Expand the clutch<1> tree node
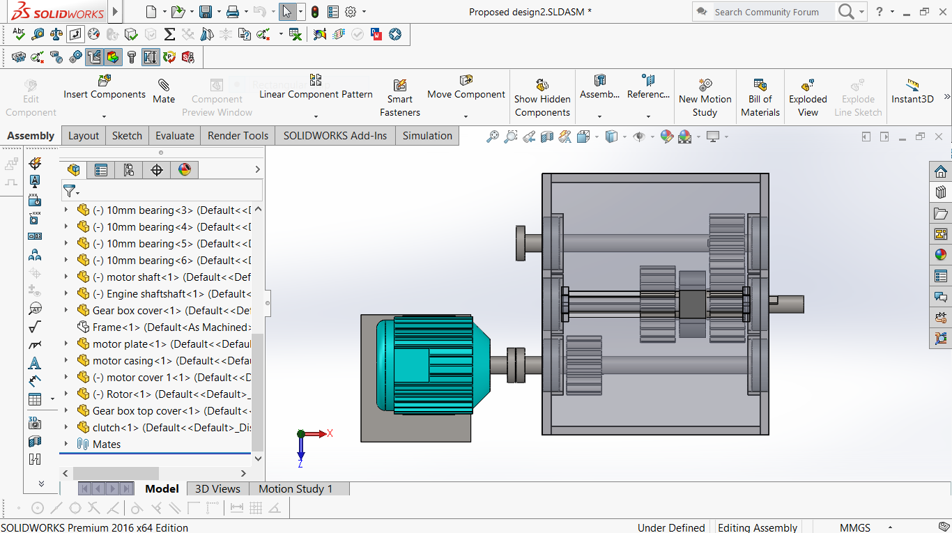 67,427
